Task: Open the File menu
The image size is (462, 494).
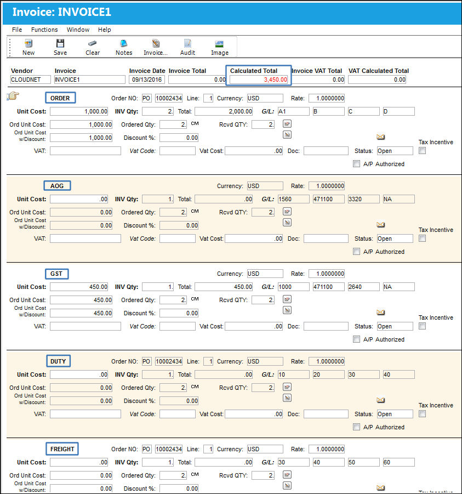Action: coord(17,30)
